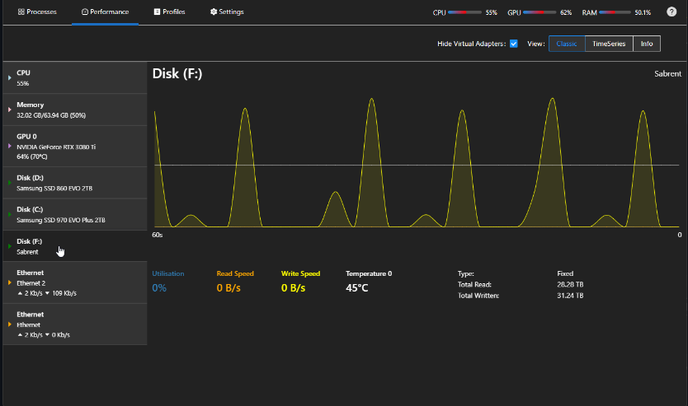Toggle Hide Virtual Adapters checkbox
Viewport: 688px width, 406px height.
click(x=513, y=44)
